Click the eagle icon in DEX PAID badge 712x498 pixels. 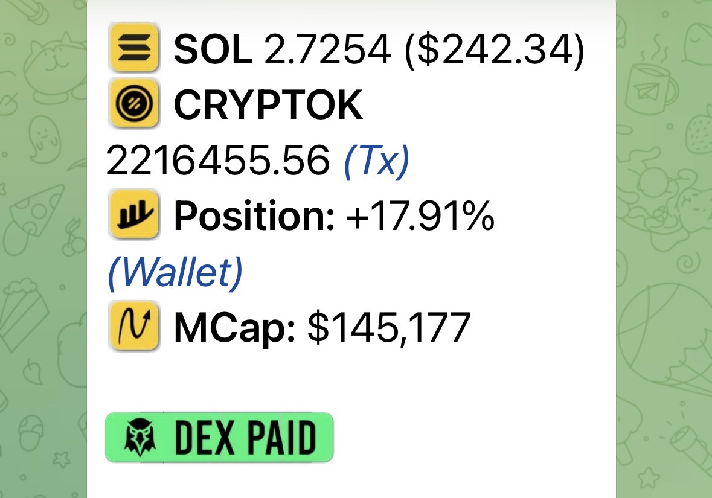click(x=141, y=438)
